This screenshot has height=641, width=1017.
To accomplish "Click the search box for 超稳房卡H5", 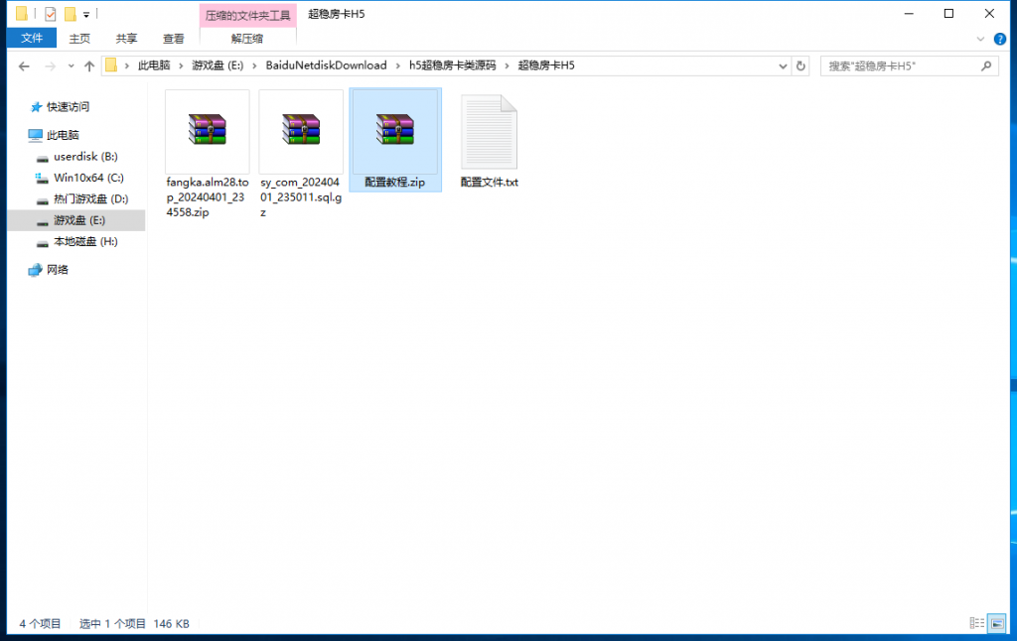I will [899, 65].
